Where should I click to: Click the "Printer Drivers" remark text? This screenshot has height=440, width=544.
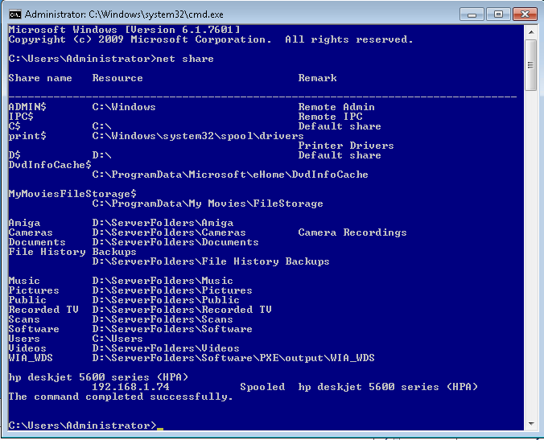(346, 146)
